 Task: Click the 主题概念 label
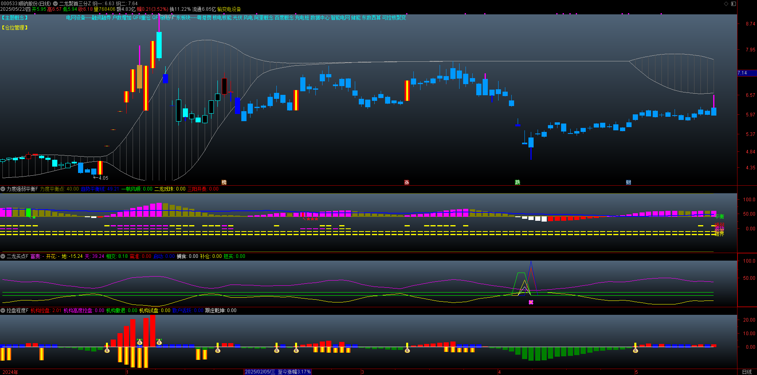pos(15,18)
